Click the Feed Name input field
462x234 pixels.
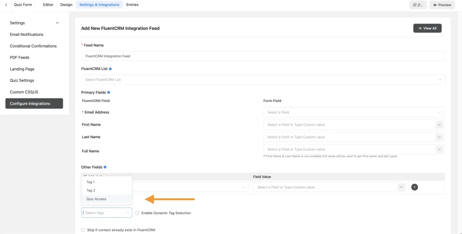tap(263, 56)
